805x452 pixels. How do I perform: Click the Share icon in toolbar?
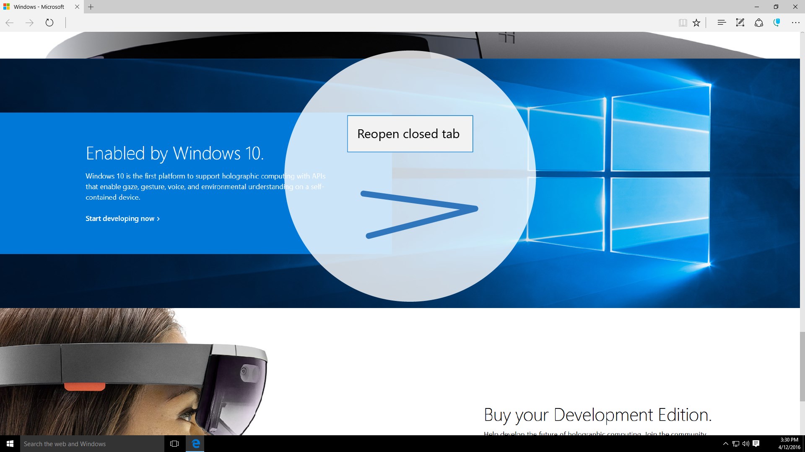(x=758, y=23)
